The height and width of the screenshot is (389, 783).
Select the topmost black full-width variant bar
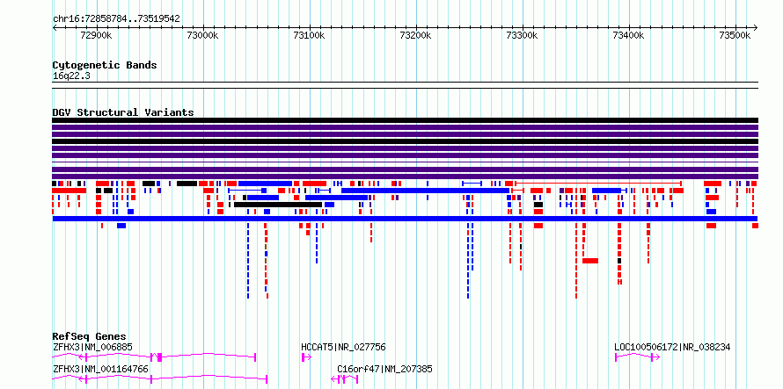[x=405, y=120]
